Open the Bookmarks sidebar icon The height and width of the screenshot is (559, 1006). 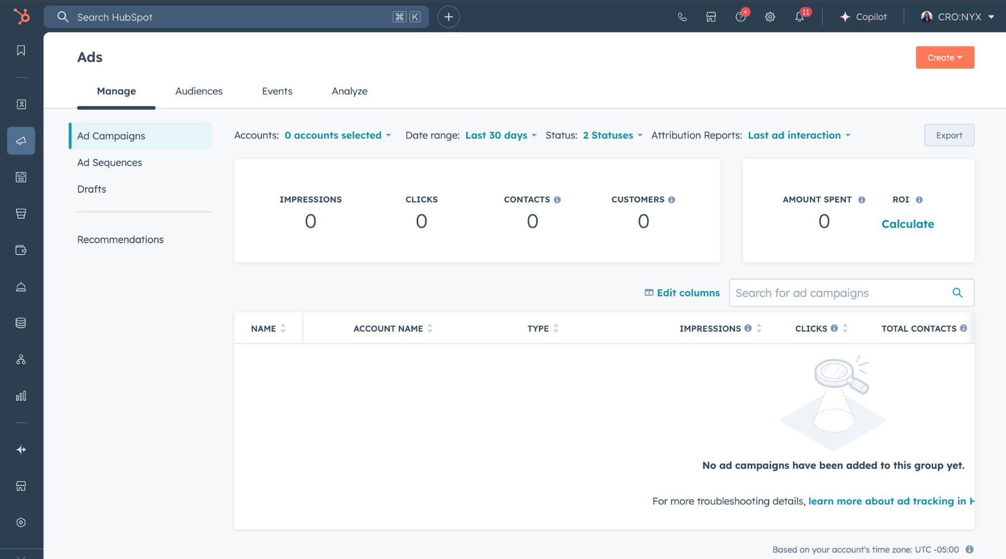[21, 51]
